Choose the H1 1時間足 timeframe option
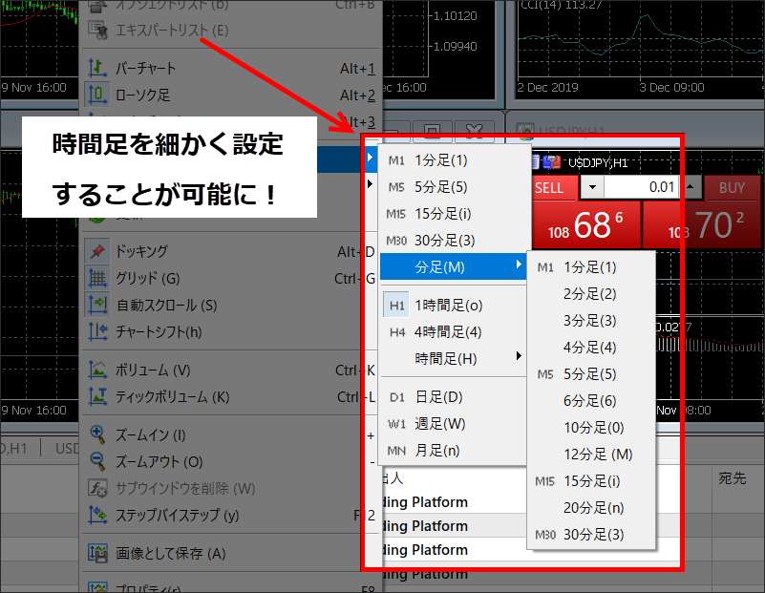765x593 pixels. coord(447,306)
